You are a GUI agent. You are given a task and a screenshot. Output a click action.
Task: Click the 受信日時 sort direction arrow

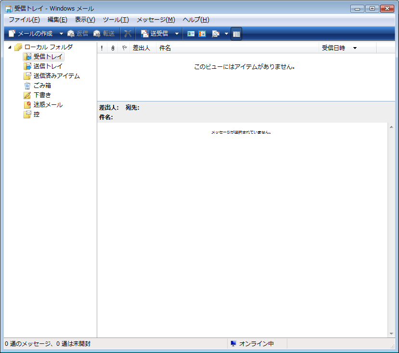point(355,48)
